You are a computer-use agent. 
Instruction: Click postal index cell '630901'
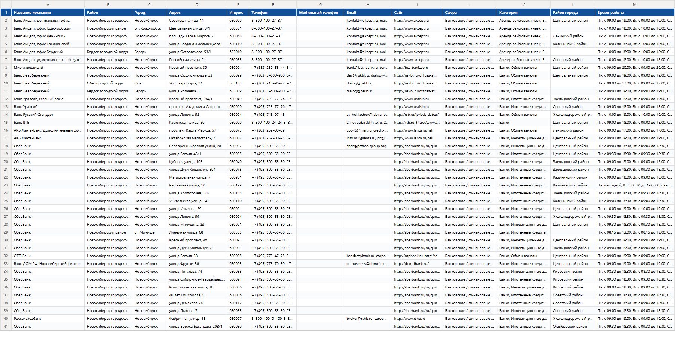click(x=238, y=177)
